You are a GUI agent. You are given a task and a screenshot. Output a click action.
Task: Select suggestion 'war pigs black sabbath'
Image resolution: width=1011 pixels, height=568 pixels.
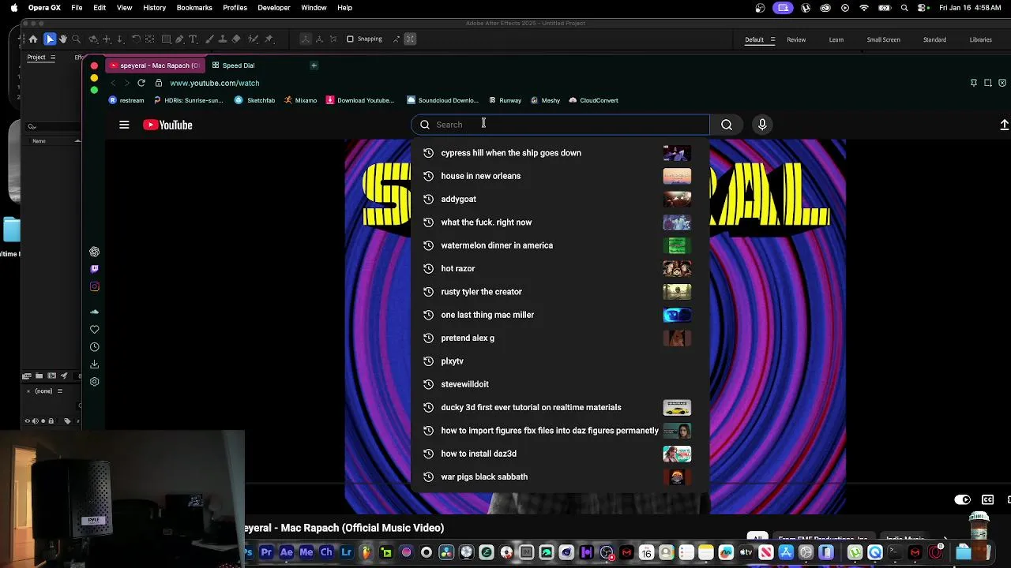tap(560, 476)
